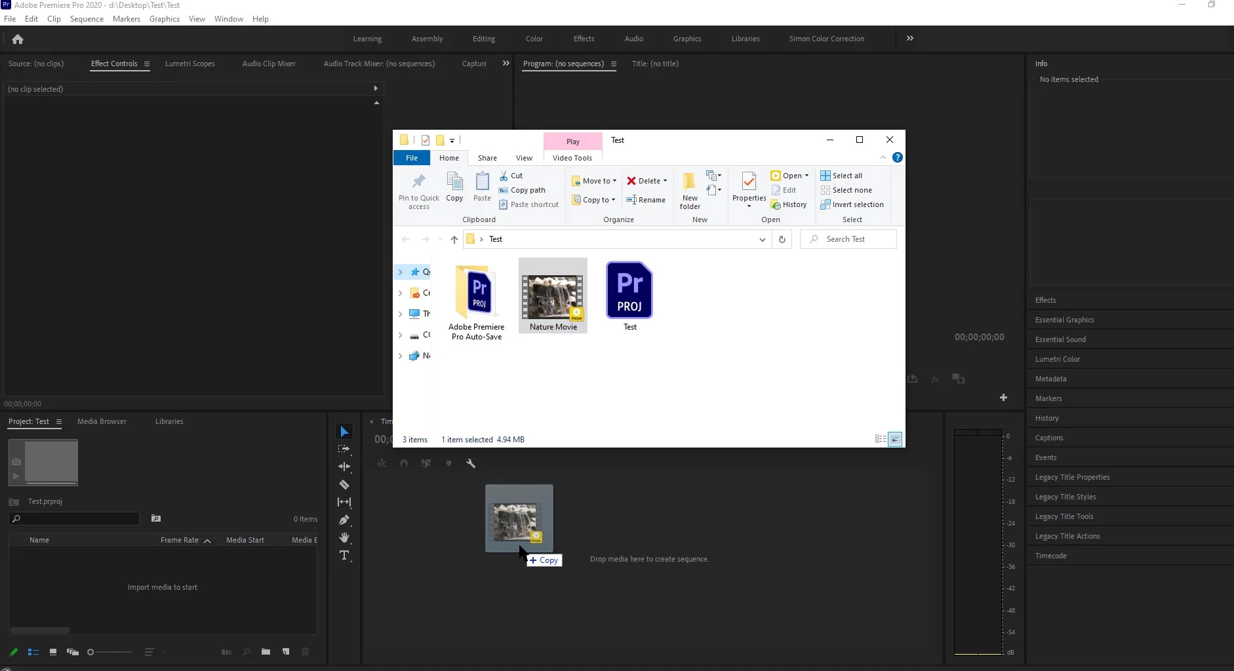Screen dimensions: 1234x671
Task: Switch to Lumetri Scopes tab
Action: pyautogui.click(x=190, y=64)
